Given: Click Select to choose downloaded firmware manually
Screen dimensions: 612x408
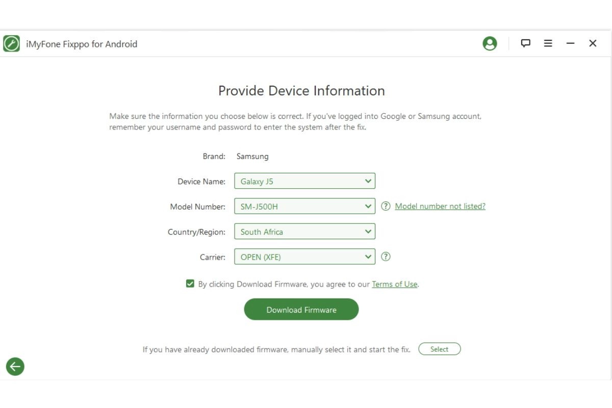Looking at the screenshot, I should point(439,349).
